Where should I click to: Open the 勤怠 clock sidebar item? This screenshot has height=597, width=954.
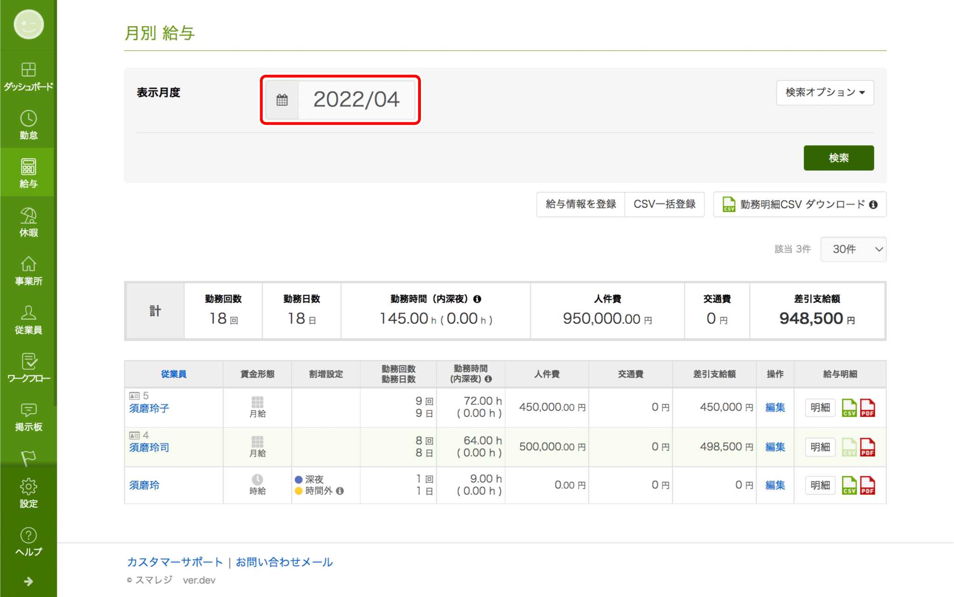coord(28,125)
